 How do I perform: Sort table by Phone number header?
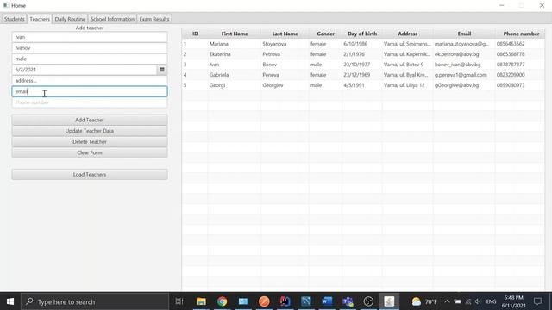coord(521,34)
